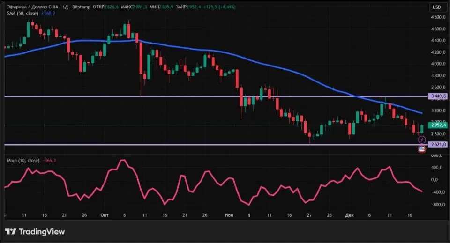Image resolution: width=450 pixels, height=243 pixels.
Task: Click the lightning bolt event icon
Action: 421,140
